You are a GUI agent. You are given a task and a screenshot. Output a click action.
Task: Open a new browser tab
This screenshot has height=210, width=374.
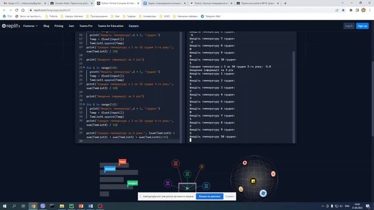click(285, 3)
